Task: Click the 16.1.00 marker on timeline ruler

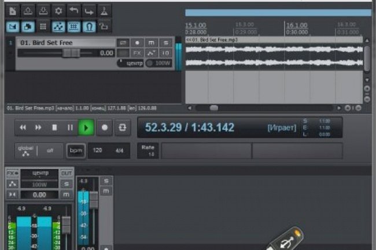Action: [297, 26]
